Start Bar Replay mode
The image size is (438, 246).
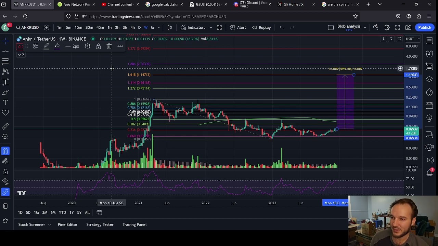coord(261,28)
